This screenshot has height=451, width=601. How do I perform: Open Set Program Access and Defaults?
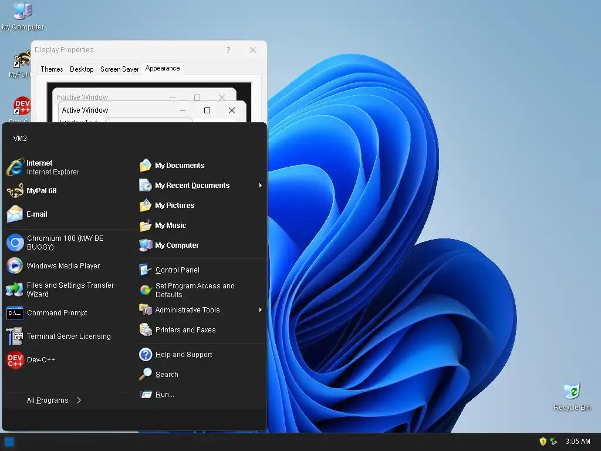coord(201,290)
